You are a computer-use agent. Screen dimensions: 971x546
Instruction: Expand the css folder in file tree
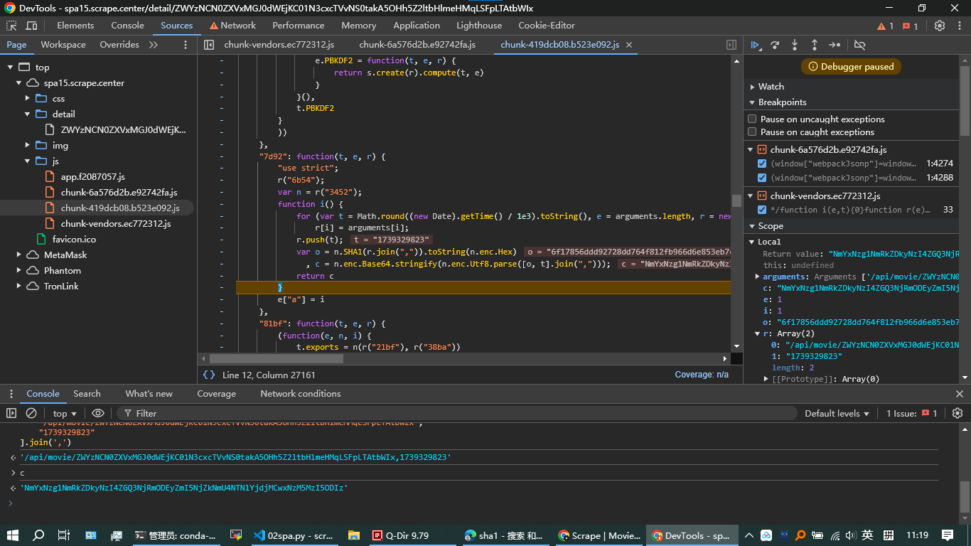coord(27,98)
